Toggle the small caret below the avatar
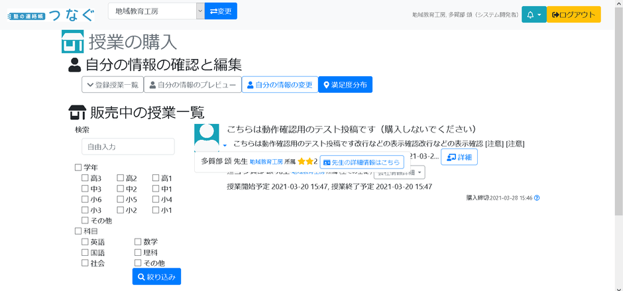Screen dimensions: 623x291 pyautogui.click(x=225, y=146)
